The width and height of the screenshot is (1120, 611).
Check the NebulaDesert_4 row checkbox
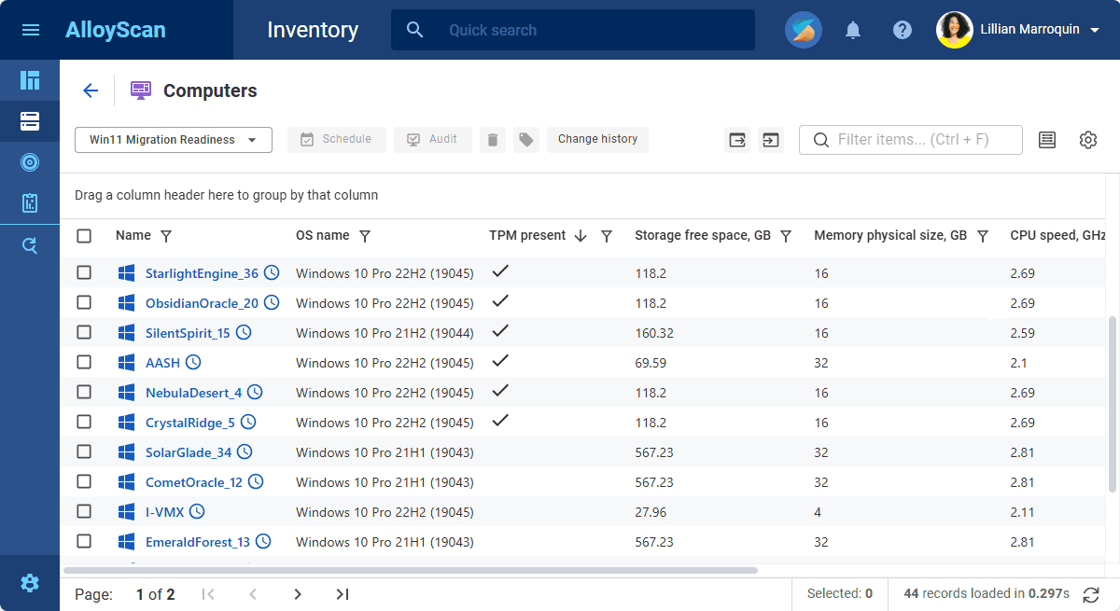[84, 392]
